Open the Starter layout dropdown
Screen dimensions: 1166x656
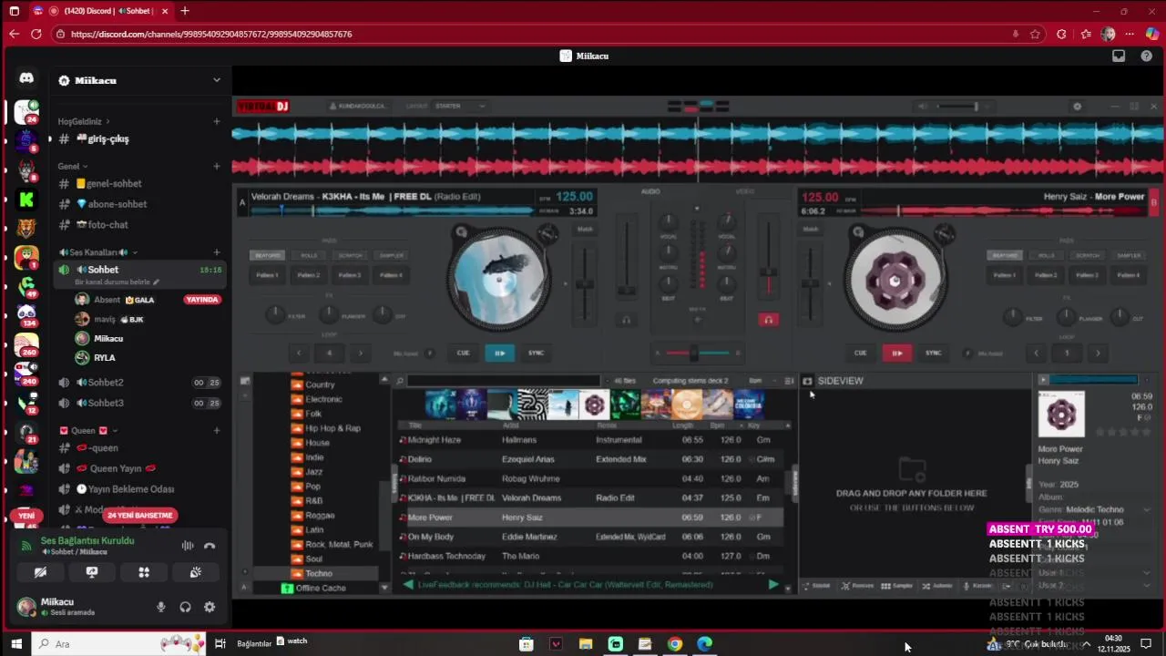(x=460, y=106)
